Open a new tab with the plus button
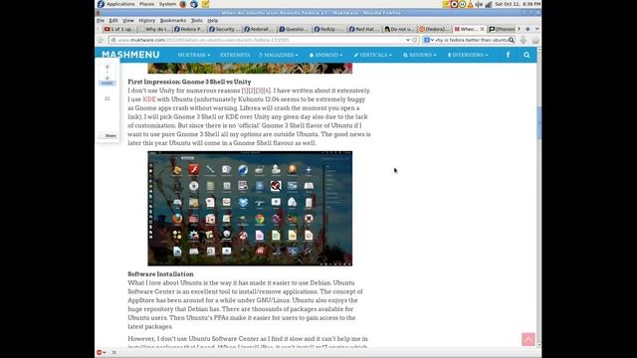Image resolution: width=637 pixels, height=358 pixels. (x=528, y=29)
